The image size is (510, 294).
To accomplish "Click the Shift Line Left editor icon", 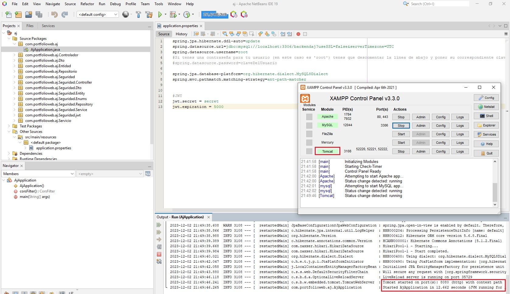I will [283, 34].
